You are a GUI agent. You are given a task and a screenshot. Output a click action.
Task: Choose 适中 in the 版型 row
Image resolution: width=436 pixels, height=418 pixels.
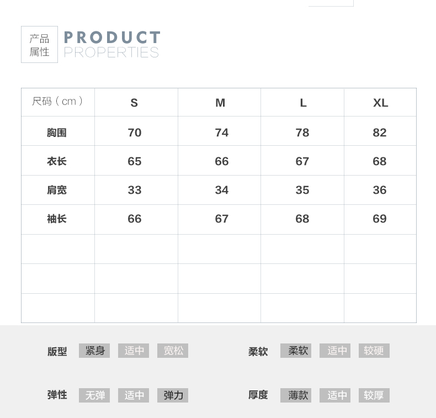tap(134, 351)
